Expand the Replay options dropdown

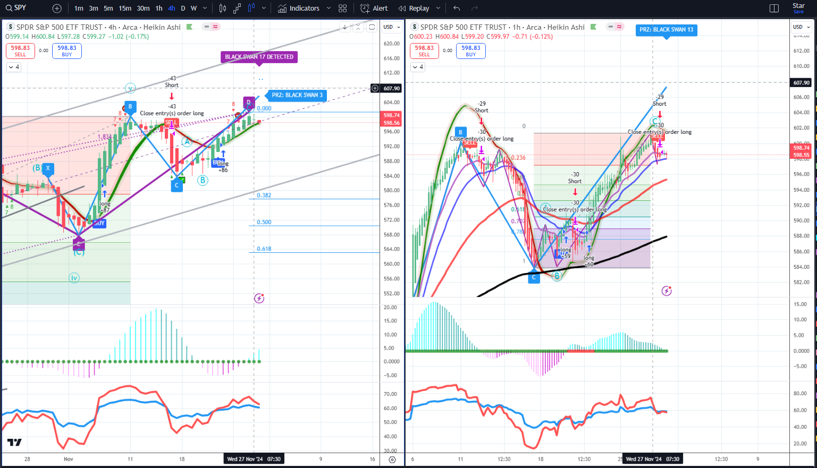(x=438, y=8)
